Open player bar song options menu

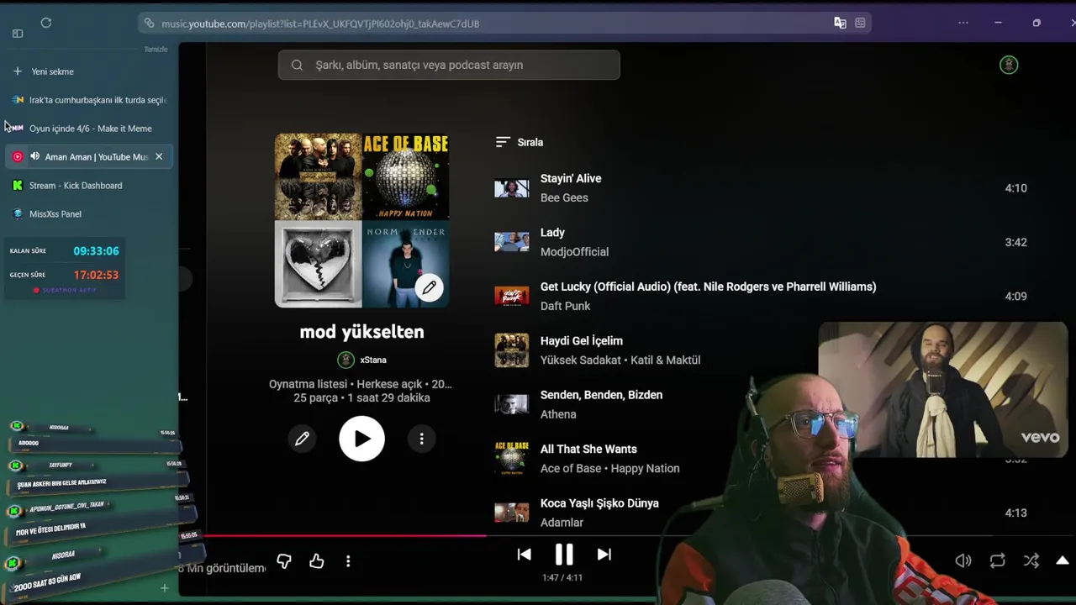348,560
